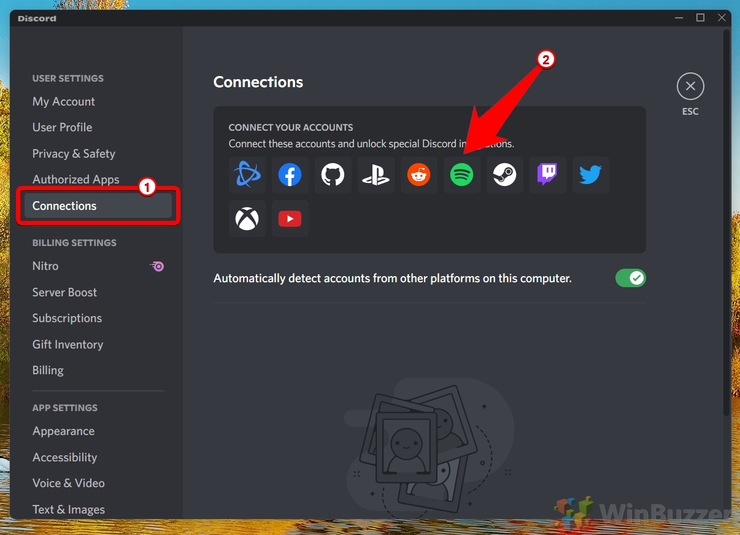The height and width of the screenshot is (535, 740).
Task: Disable automatic account detection toggle
Action: click(631, 278)
